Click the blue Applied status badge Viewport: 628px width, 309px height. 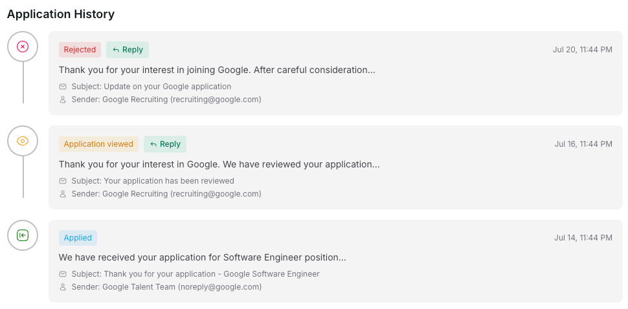tap(78, 238)
